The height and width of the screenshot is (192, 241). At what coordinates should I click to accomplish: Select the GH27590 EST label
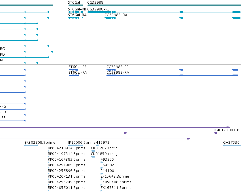232,143
